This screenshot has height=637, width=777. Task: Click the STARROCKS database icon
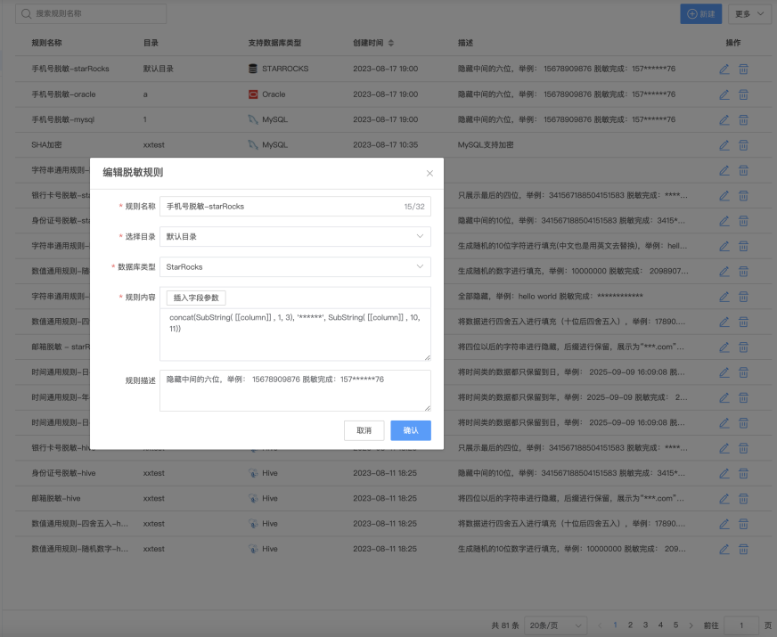253,69
